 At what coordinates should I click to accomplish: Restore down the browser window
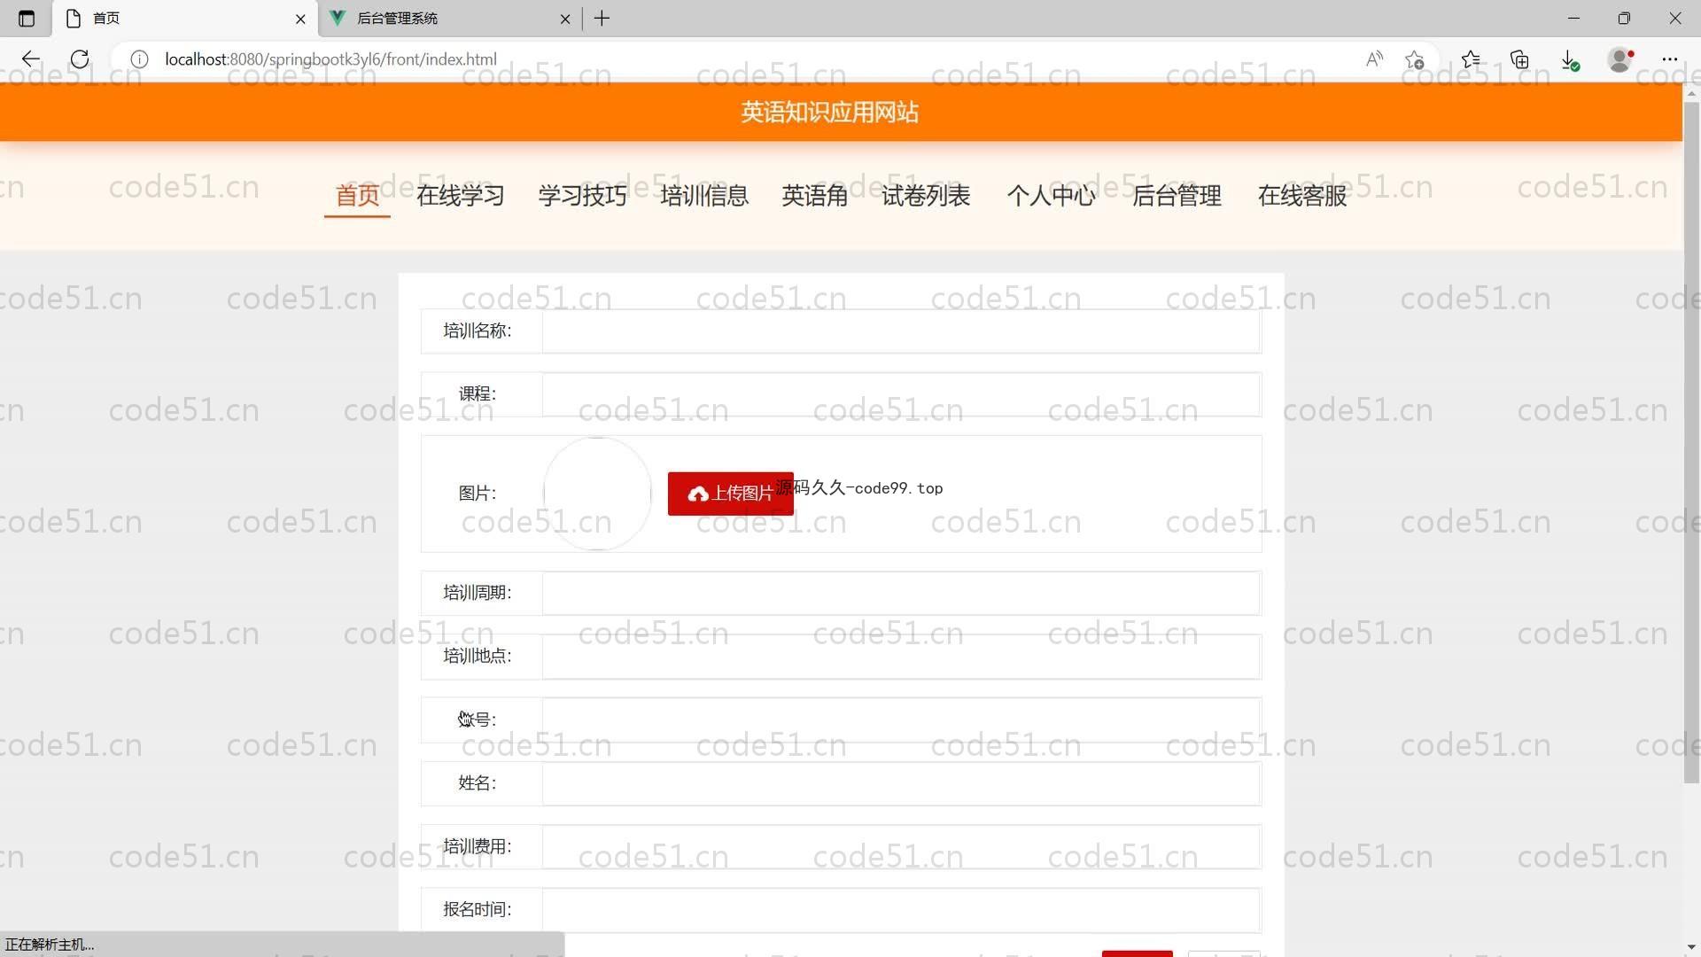pyautogui.click(x=1624, y=18)
